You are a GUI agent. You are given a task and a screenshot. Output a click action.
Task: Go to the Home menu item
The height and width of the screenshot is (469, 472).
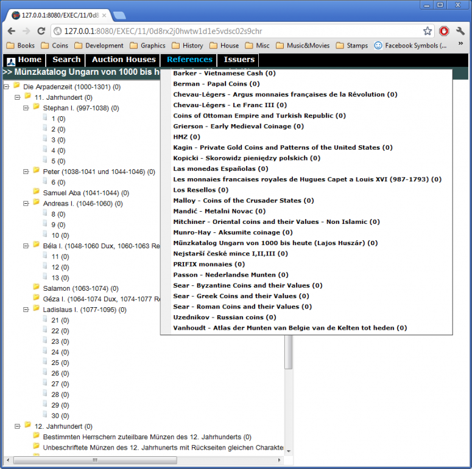pyautogui.click(x=29, y=60)
